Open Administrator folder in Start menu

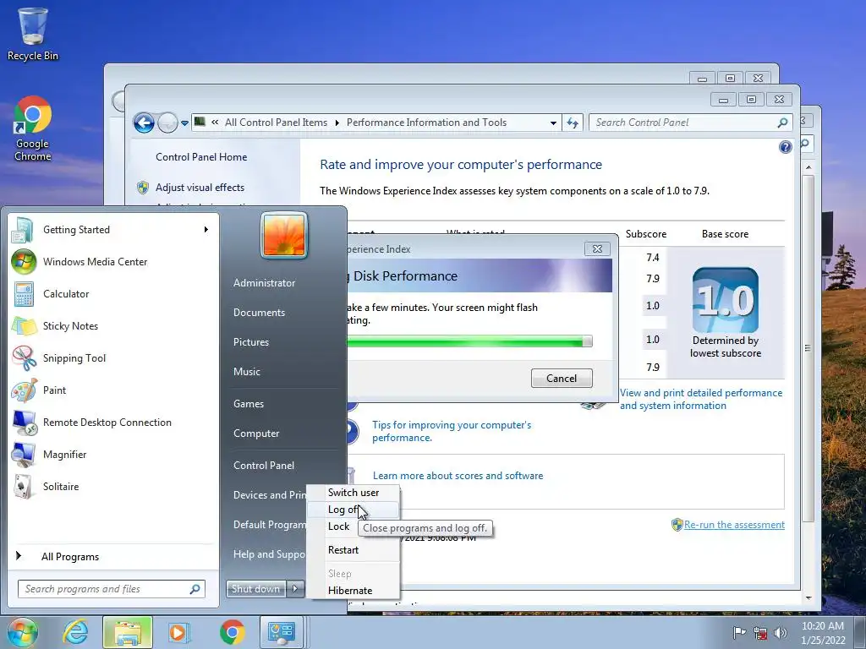tap(264, 282)
